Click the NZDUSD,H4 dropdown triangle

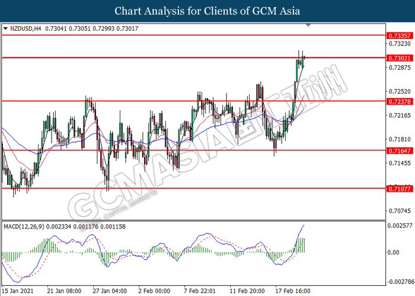(x=5, y=28)
